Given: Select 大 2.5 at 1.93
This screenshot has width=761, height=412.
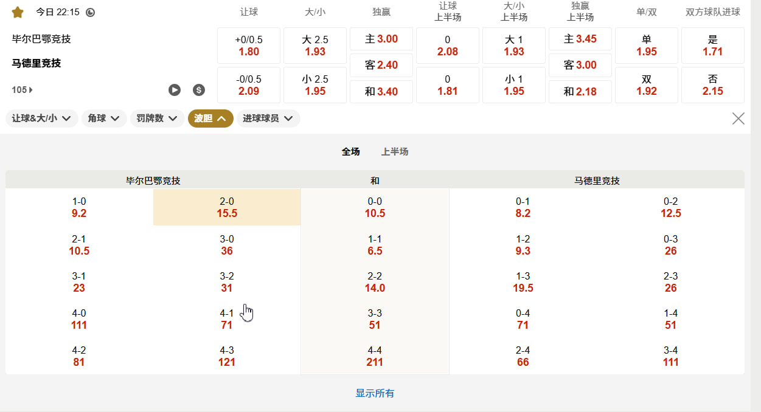Looking at the screenshot, I should coord(315,46).
